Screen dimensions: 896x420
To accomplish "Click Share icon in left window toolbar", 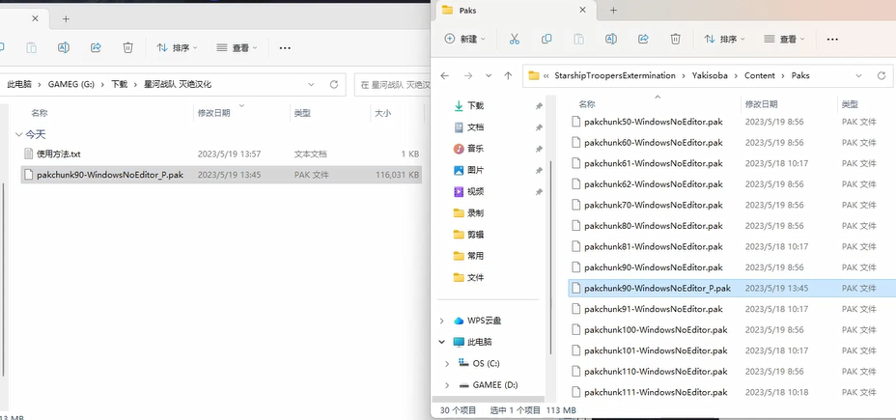I will [x=96, y=48].
